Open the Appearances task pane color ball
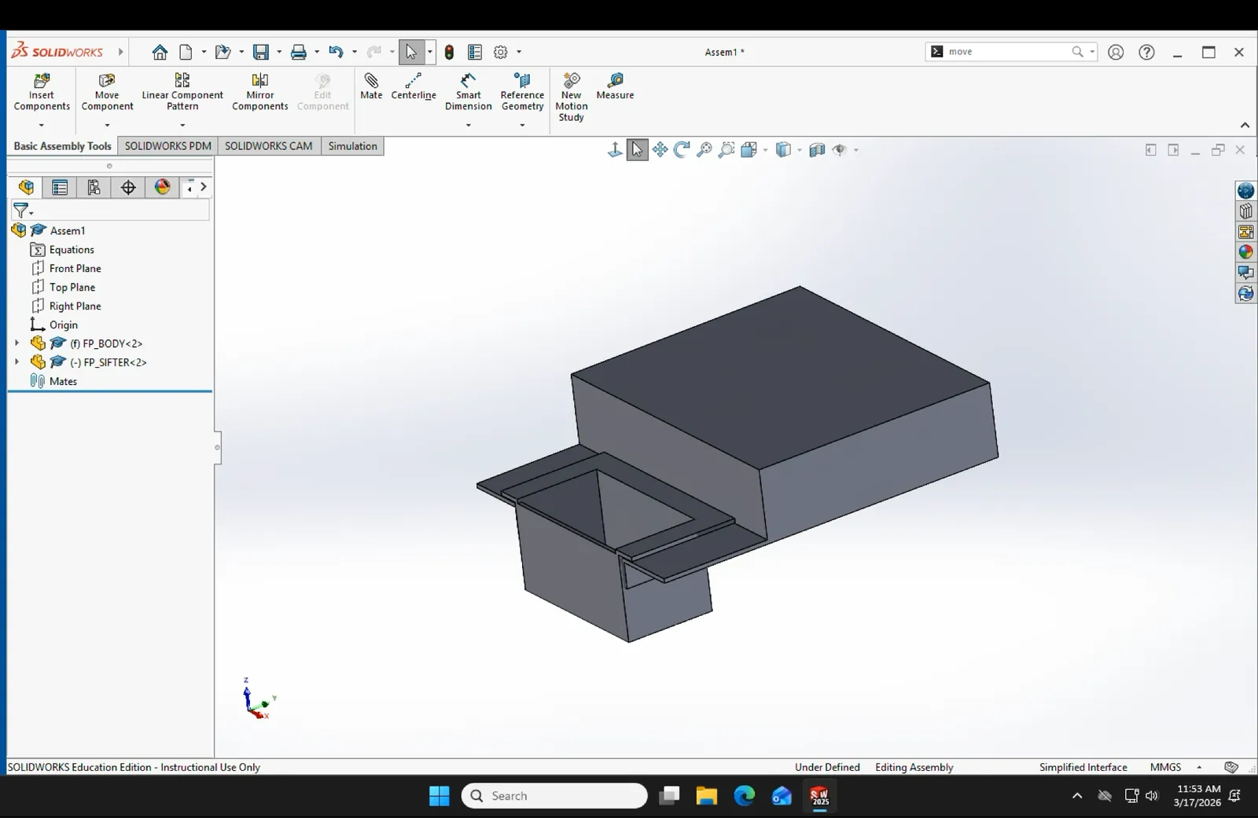This screenshot has width=1258, height=818. point(1245,252)
